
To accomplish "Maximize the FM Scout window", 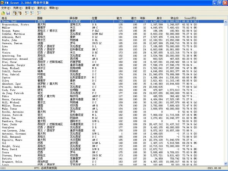I will point(220,3).
